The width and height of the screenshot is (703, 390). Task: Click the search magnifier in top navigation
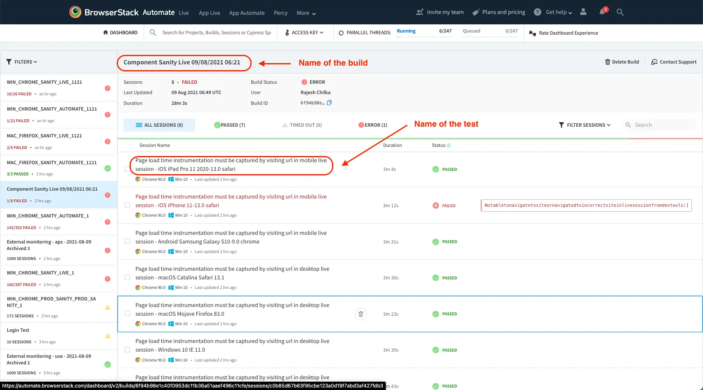click(x=620, y=12)
